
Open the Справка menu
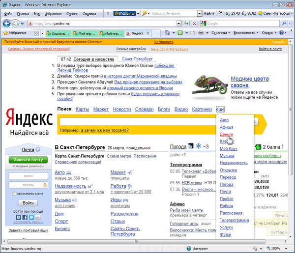89,14
